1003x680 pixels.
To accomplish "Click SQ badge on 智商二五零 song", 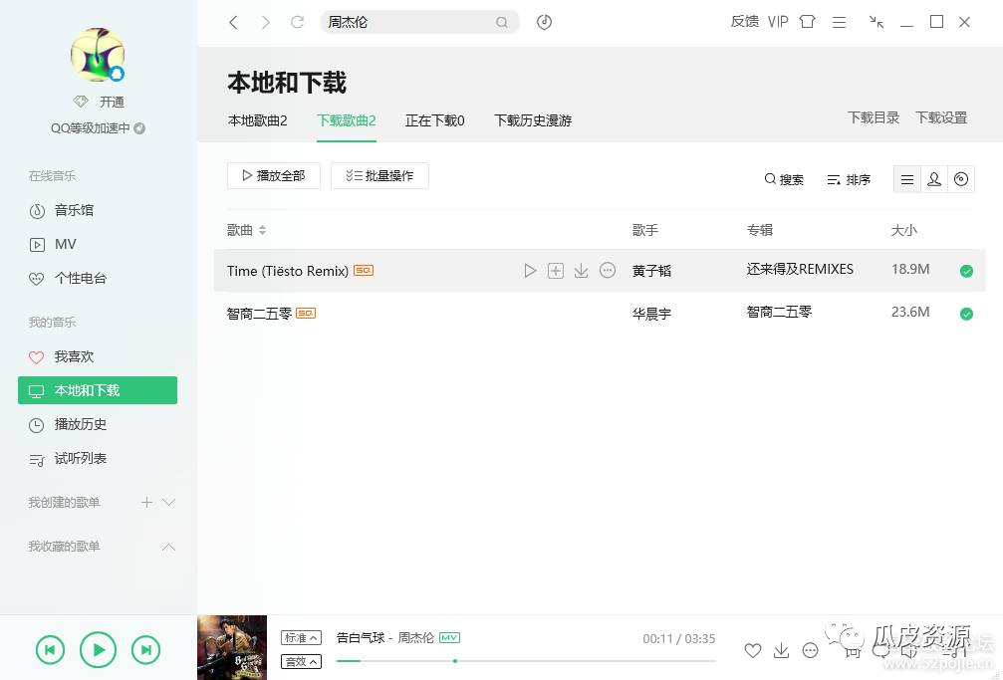I will pyautogui.click(x=306, y=314).
